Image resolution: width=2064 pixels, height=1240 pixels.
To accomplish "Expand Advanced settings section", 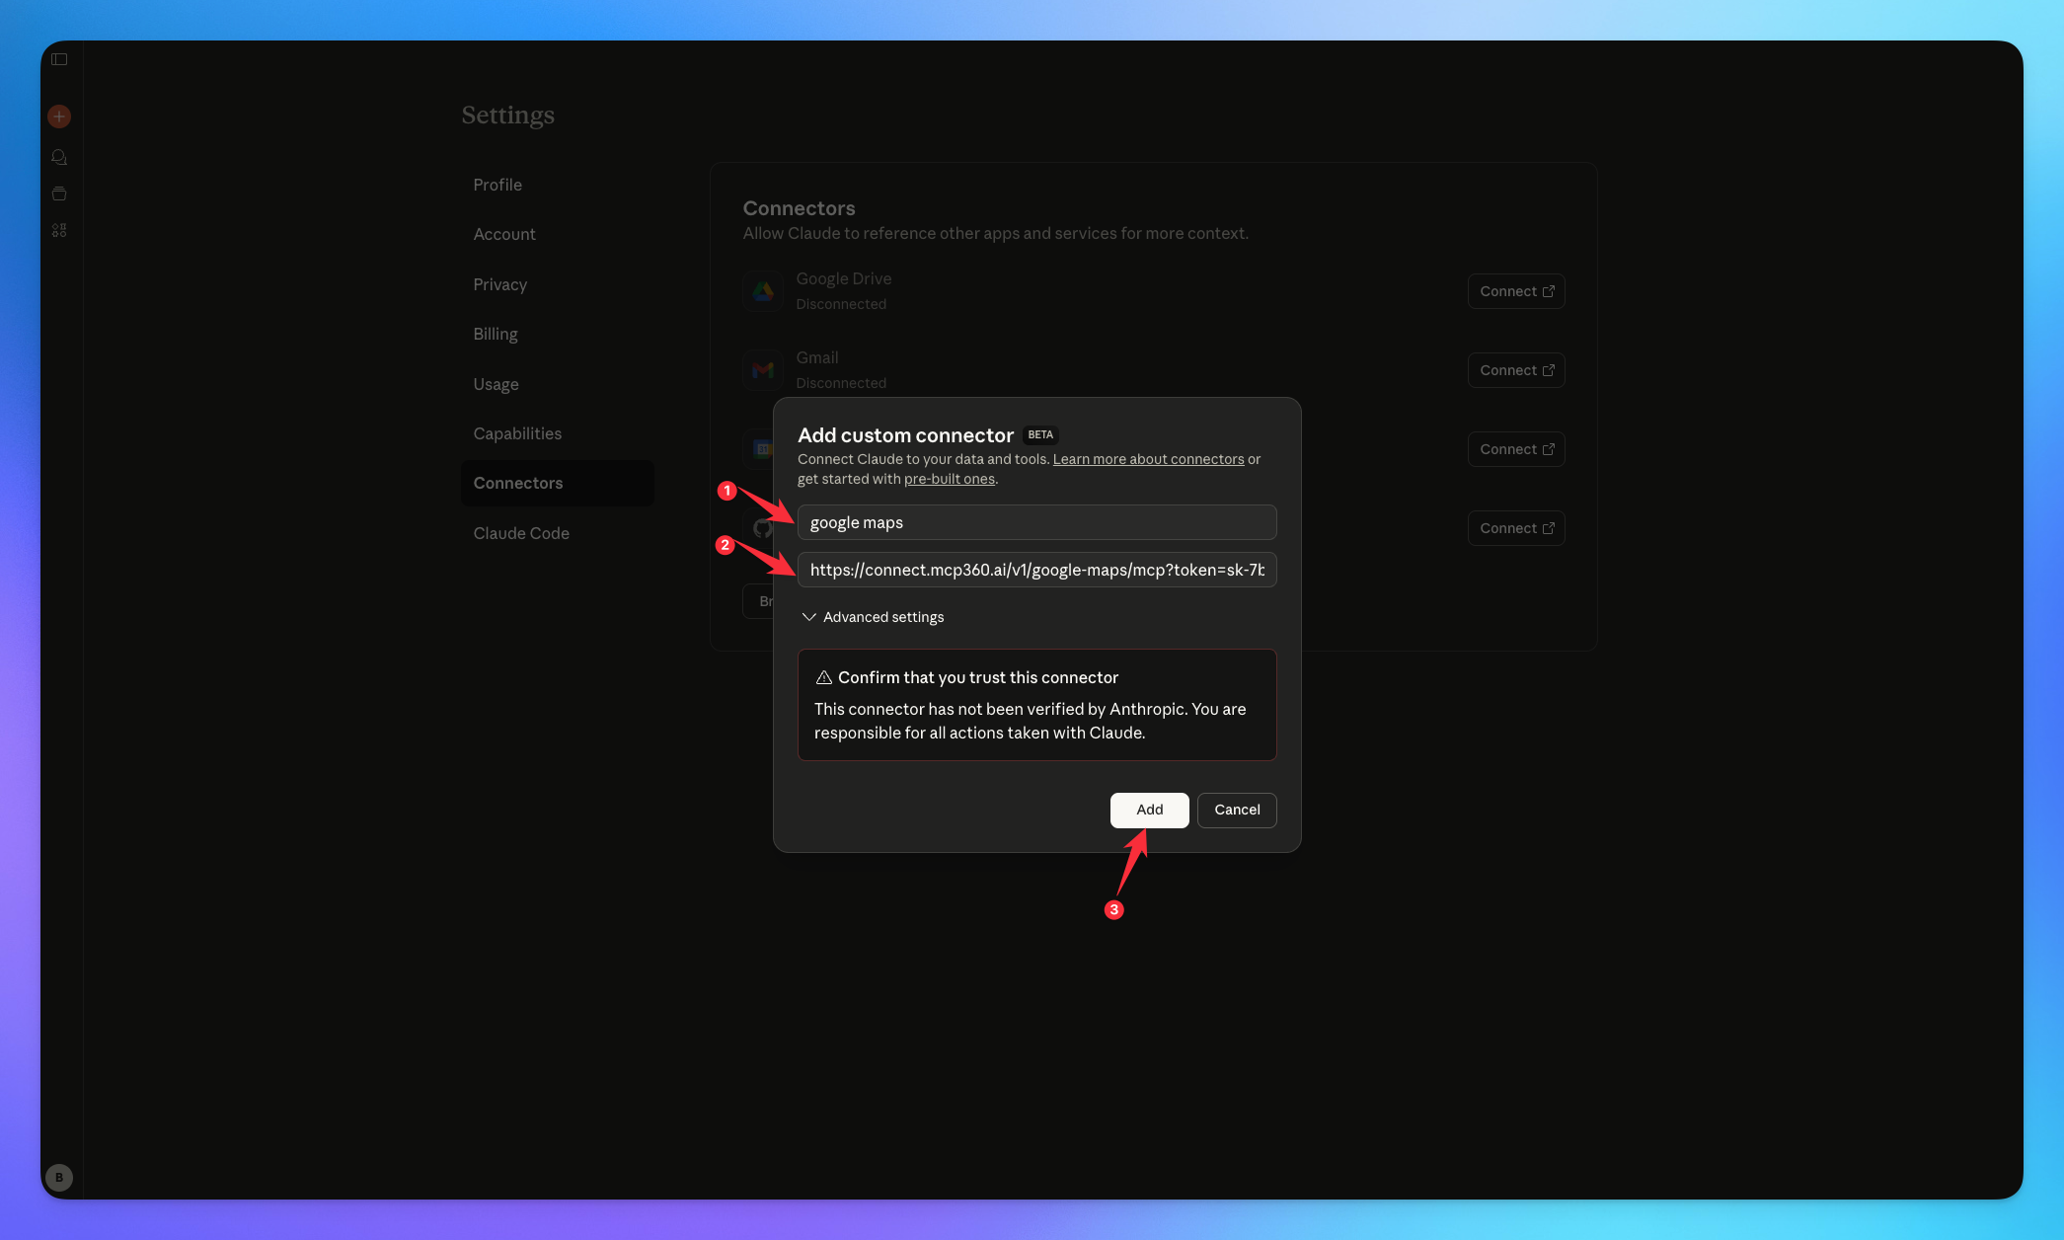I will pos(882,617).
